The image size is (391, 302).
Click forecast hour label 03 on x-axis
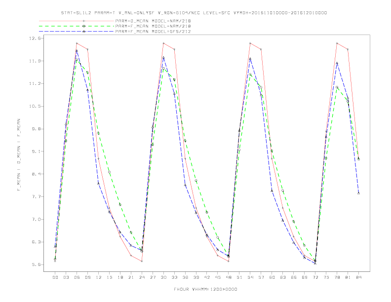[66, 277]
